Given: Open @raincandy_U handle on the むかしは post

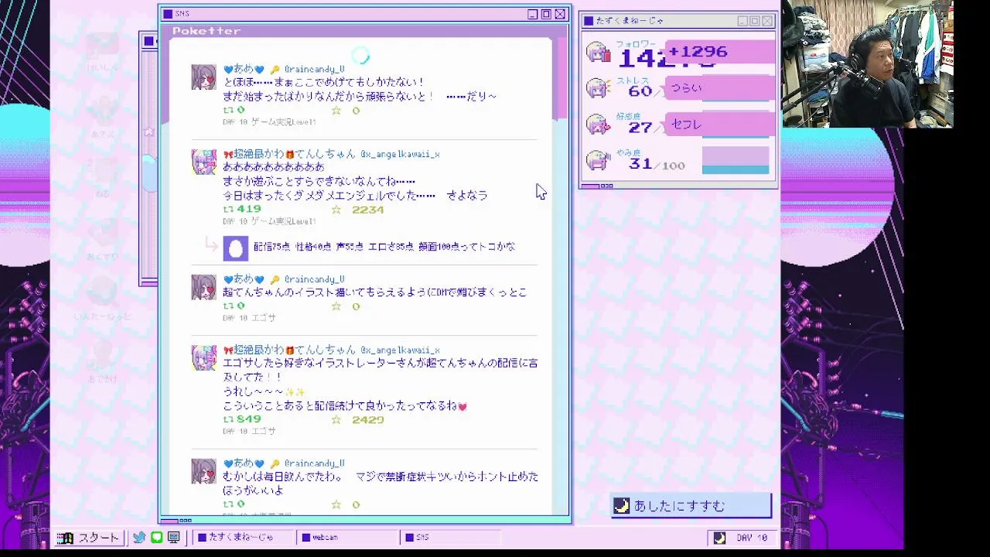Looking at the screenshot, I should [x=314, y=463].
